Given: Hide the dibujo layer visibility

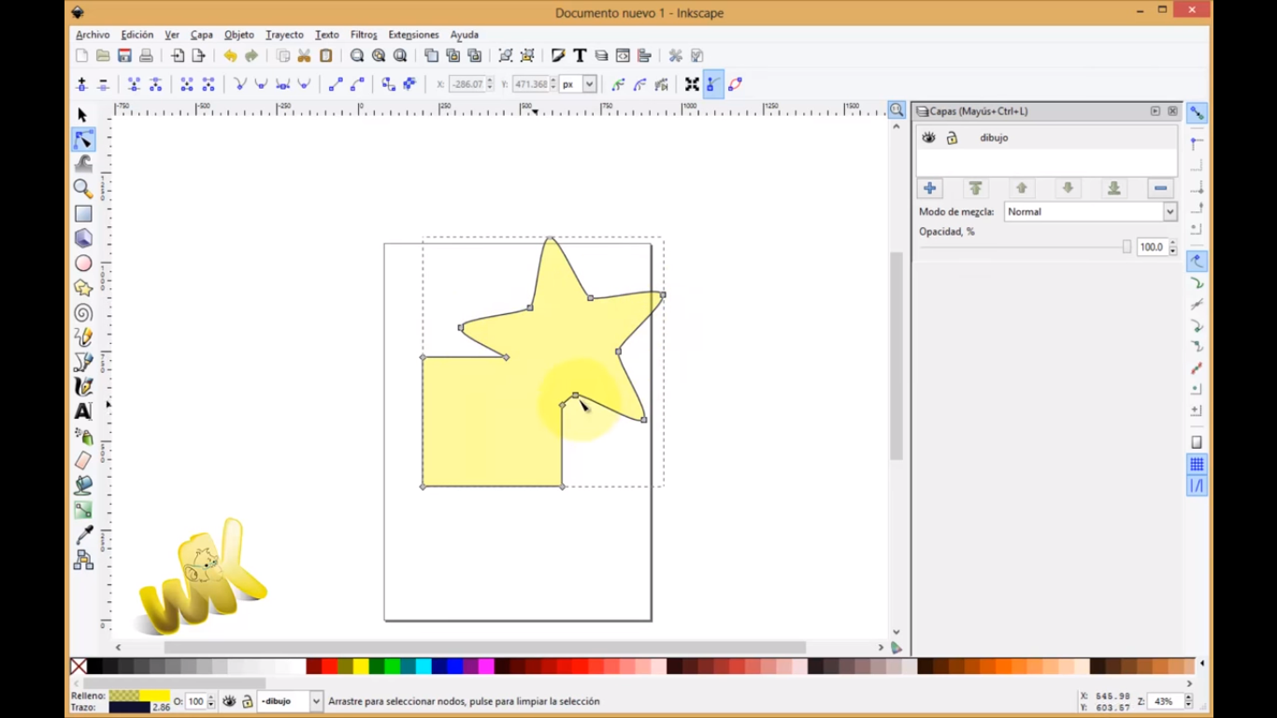Looking at the screenshot, I should (928, 137).
